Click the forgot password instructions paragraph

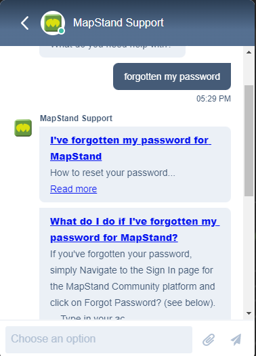click(133, 278)
